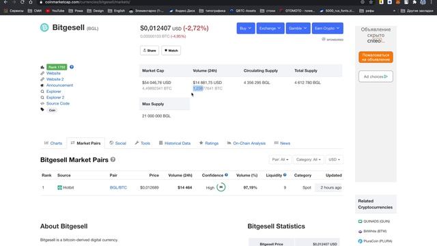Click the Share button
437x246 pixels.
tap(150, 51)
